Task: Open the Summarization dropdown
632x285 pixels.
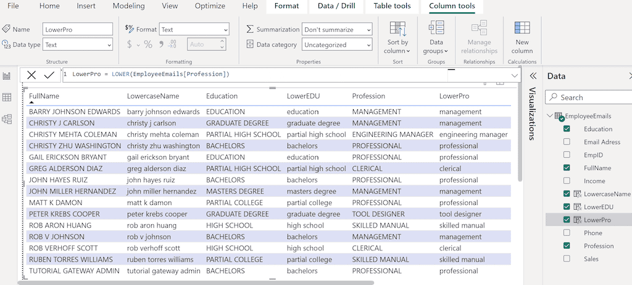Action: tap(337, 29)
